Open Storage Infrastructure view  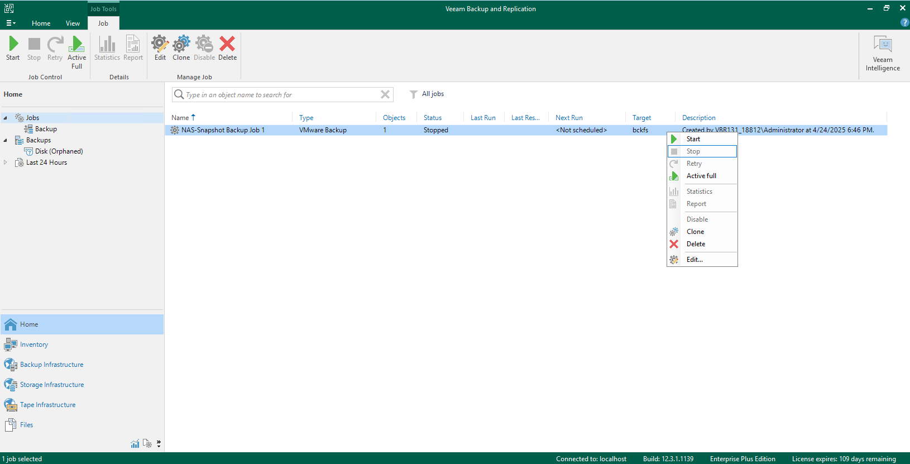pos(82,385)
